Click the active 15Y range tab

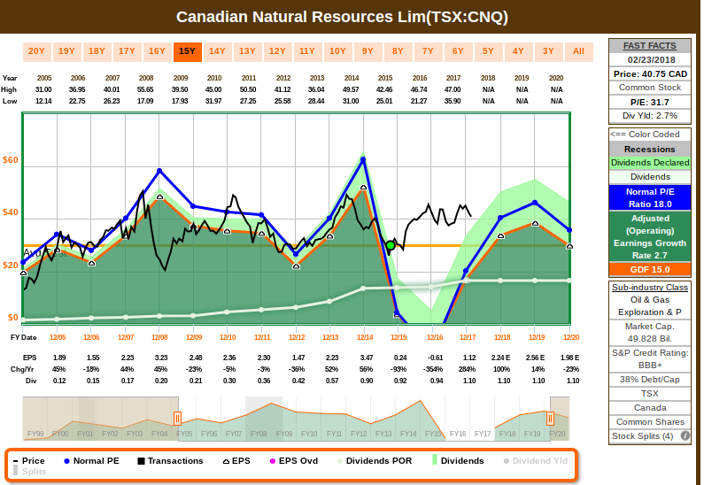pyautogui.click(x=187, y=51)
